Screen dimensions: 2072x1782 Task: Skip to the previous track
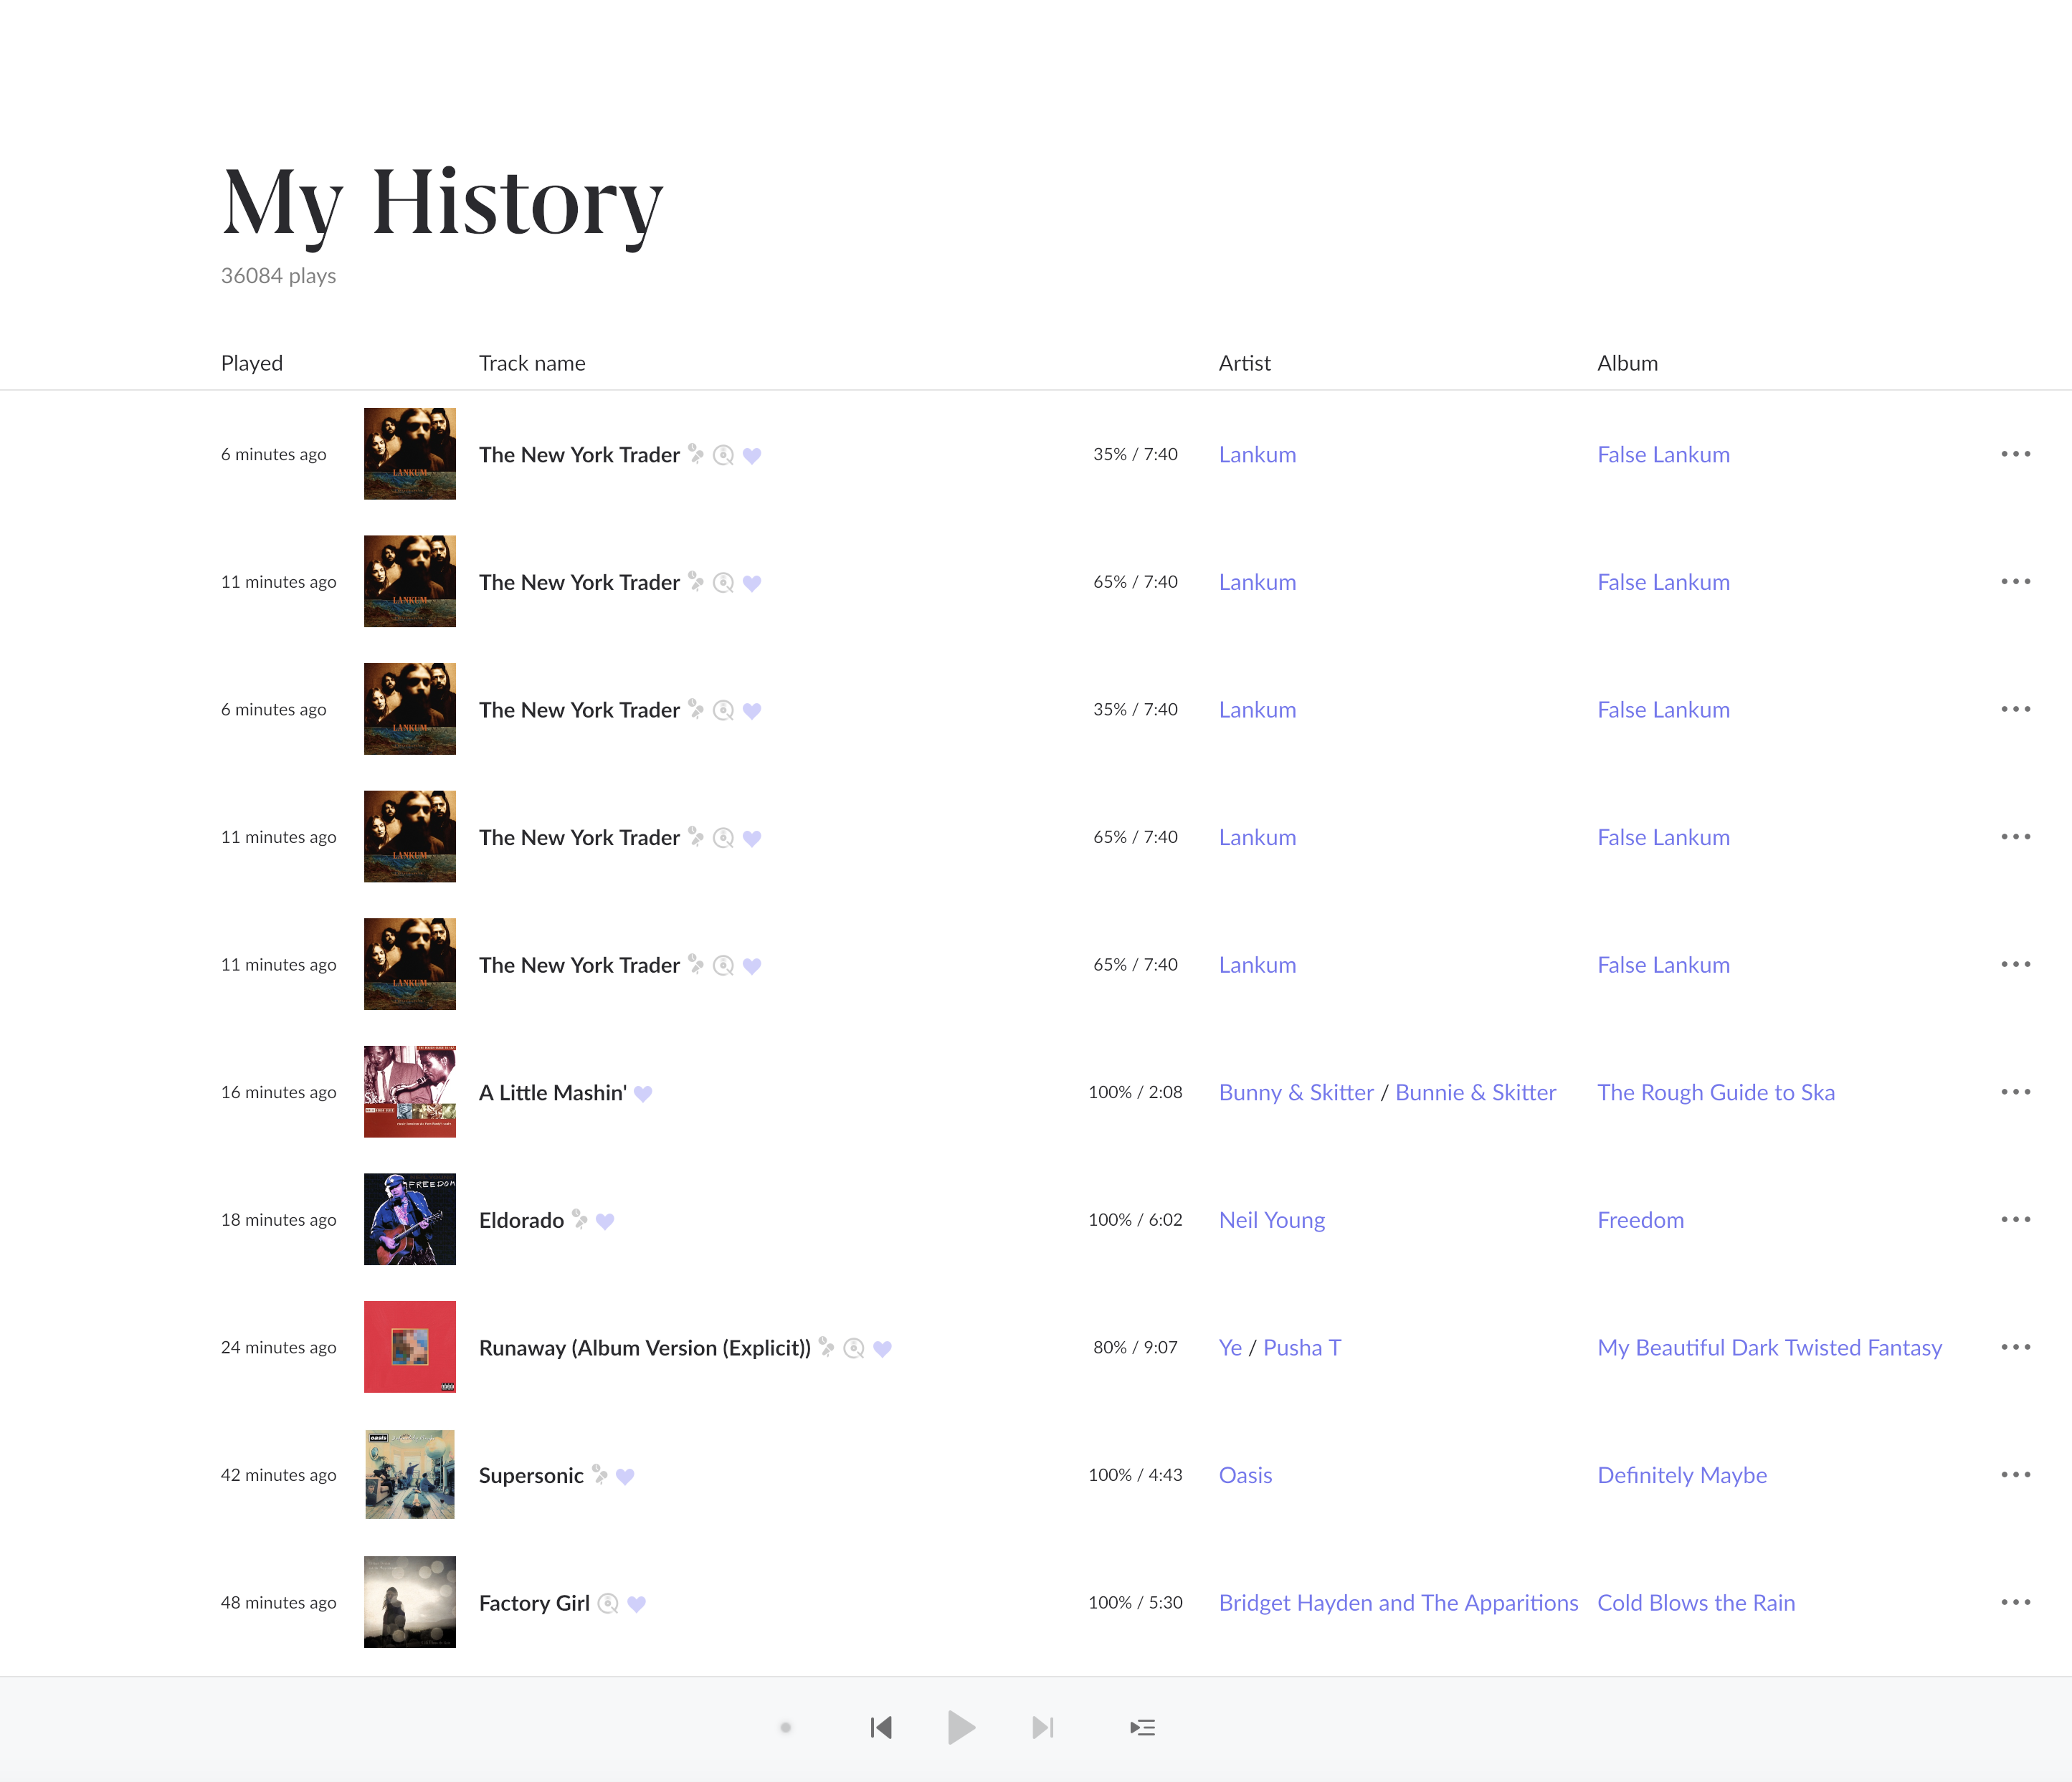tap(881, 1728)
